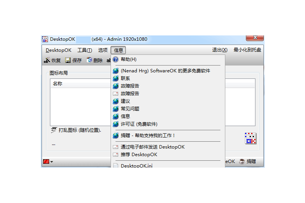Click the DesktopOK grid logo icon
305x203 pixels.
tap(250, 138)
